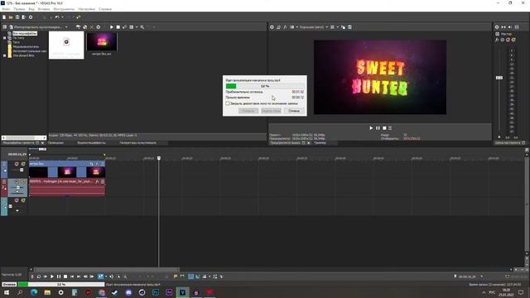Screen dimensions: 530x298
Task: Move the master bus volume fader
Action: [x=499, y=78]
